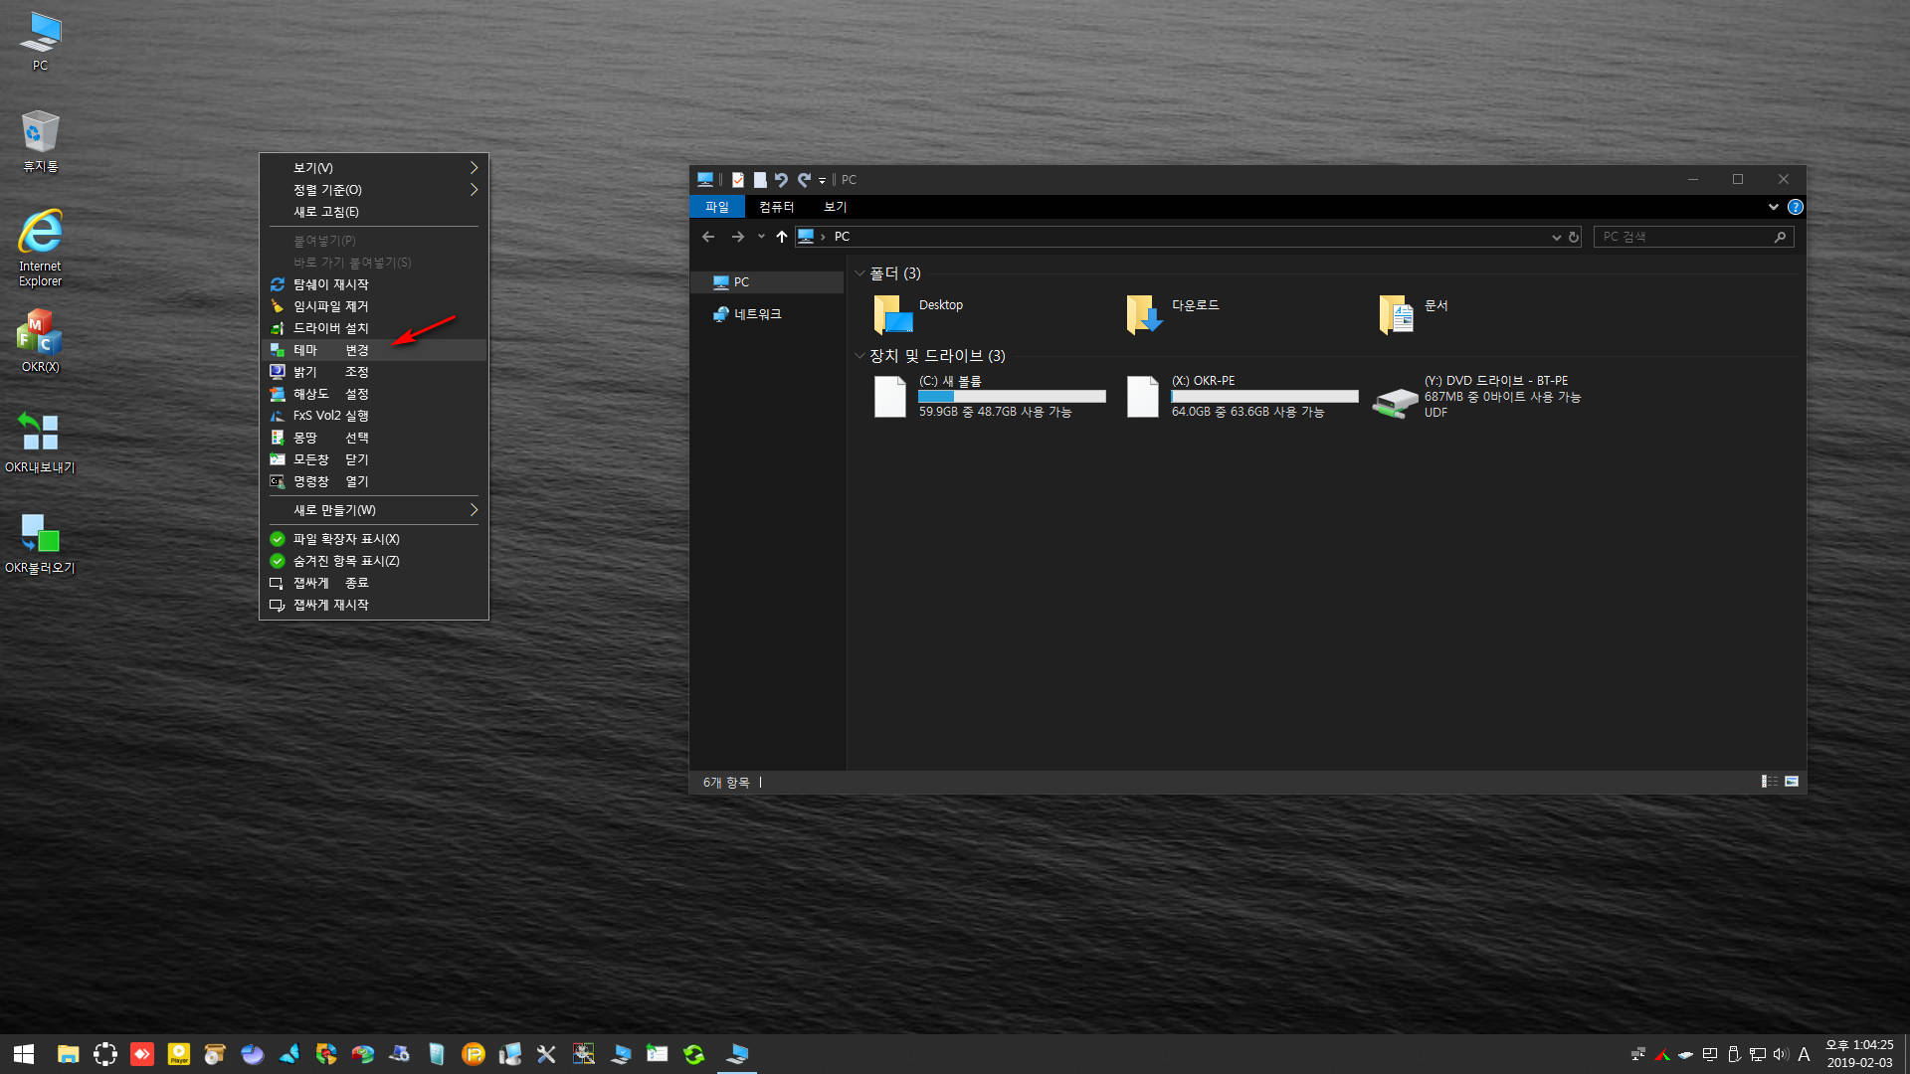This screenshot has height=1074, width=1910.
Task: Select the PC desktop icon
Action: pos(40,42)
